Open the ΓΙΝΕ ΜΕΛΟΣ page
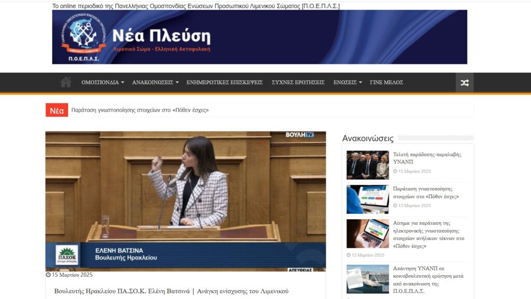Viewport: 531px width, 299px height. pos(386,83)
